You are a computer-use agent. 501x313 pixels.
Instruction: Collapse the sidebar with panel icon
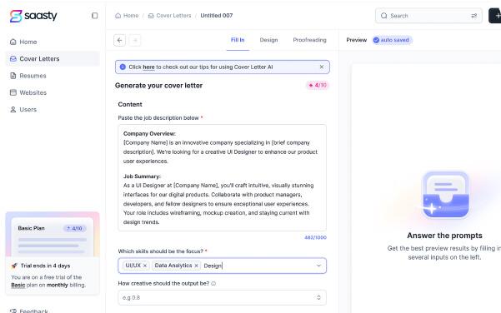click(94, 16)
